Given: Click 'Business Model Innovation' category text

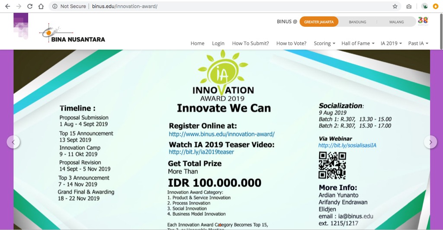Looking at the screenshot, I should click(199, 214).
